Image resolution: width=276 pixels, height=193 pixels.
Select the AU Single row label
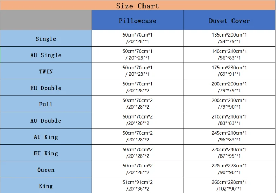[46, 55]
